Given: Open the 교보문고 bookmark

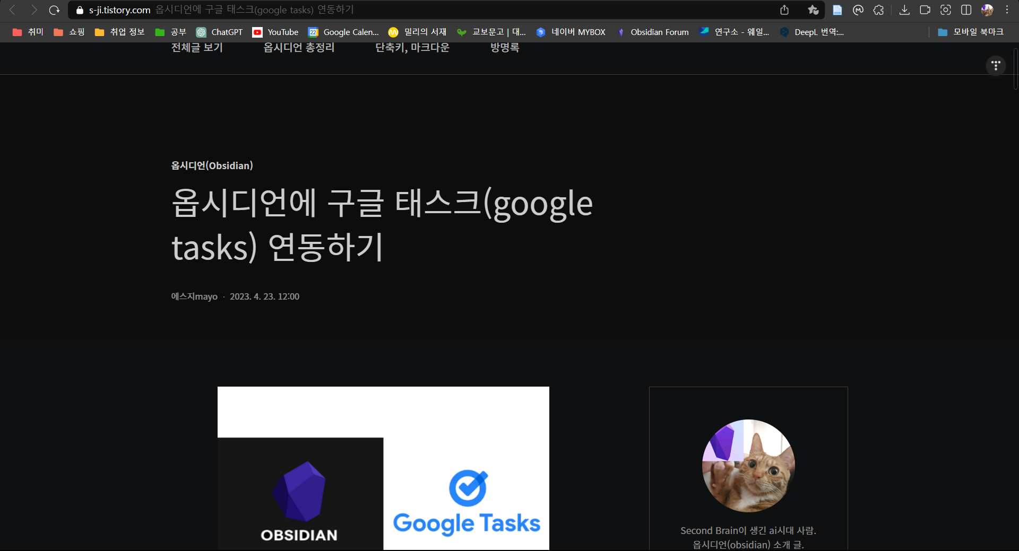Looking at the screenshot, I should 491,32.
